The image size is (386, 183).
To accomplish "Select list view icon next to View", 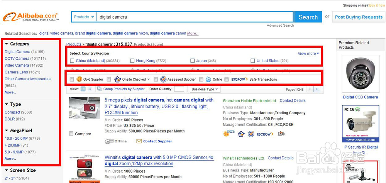I will 83,89.
